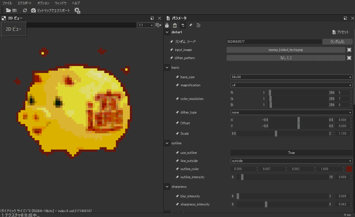This screenshot has width=355, height=217.
Task: Open display options icon beside zoom dropdown
Action: (158, 25)
